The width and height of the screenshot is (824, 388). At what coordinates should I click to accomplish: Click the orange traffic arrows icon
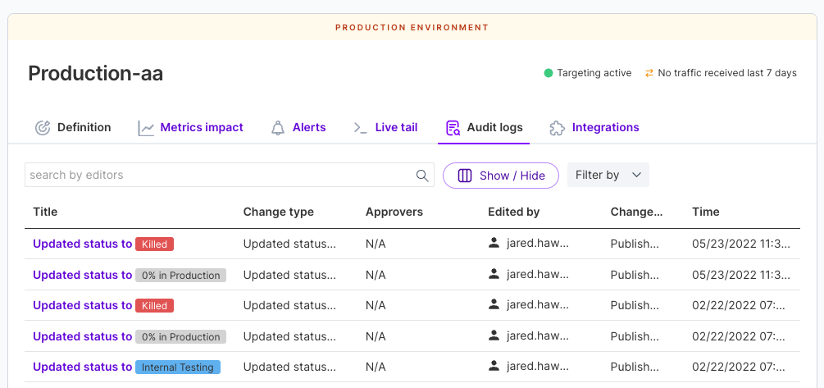[649, 73]
